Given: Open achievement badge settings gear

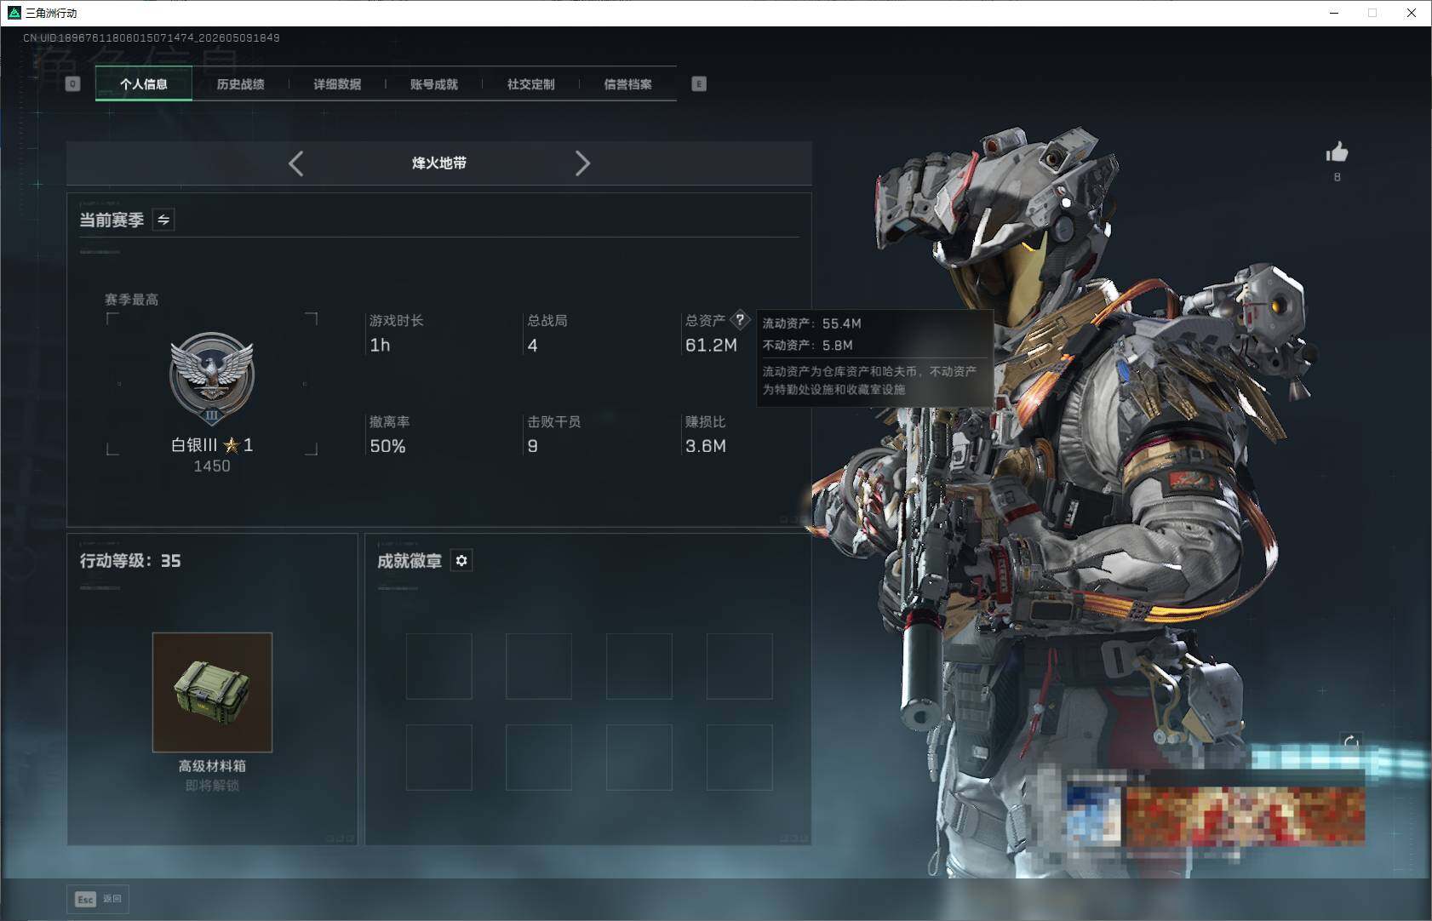Looking at the screenshot, I should [x=461, y=561].
